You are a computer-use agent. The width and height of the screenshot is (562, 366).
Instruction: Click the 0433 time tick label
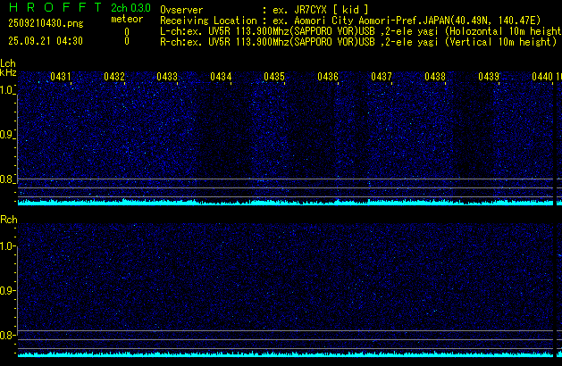tap(167, 78)
